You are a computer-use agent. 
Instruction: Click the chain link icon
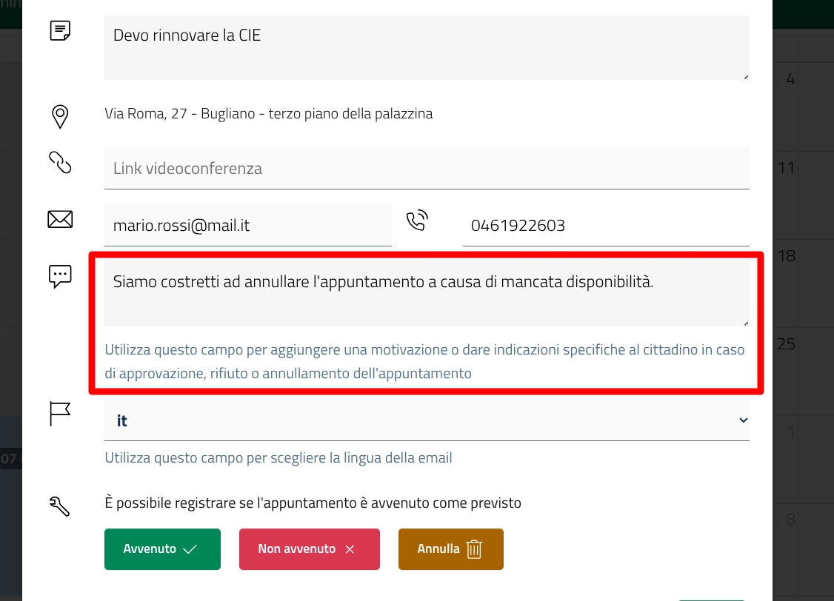coord(60,162)
